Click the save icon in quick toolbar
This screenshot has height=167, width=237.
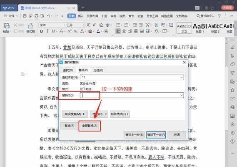pyautogui.click(x=25, y=16)
